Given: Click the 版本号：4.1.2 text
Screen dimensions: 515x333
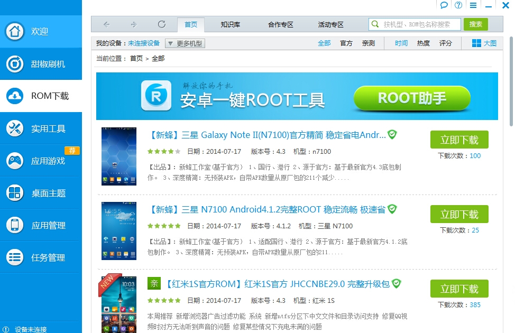Looking at the screenshot, I should (271, 226).
